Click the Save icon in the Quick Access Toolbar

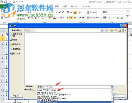(x=6, y=2)
